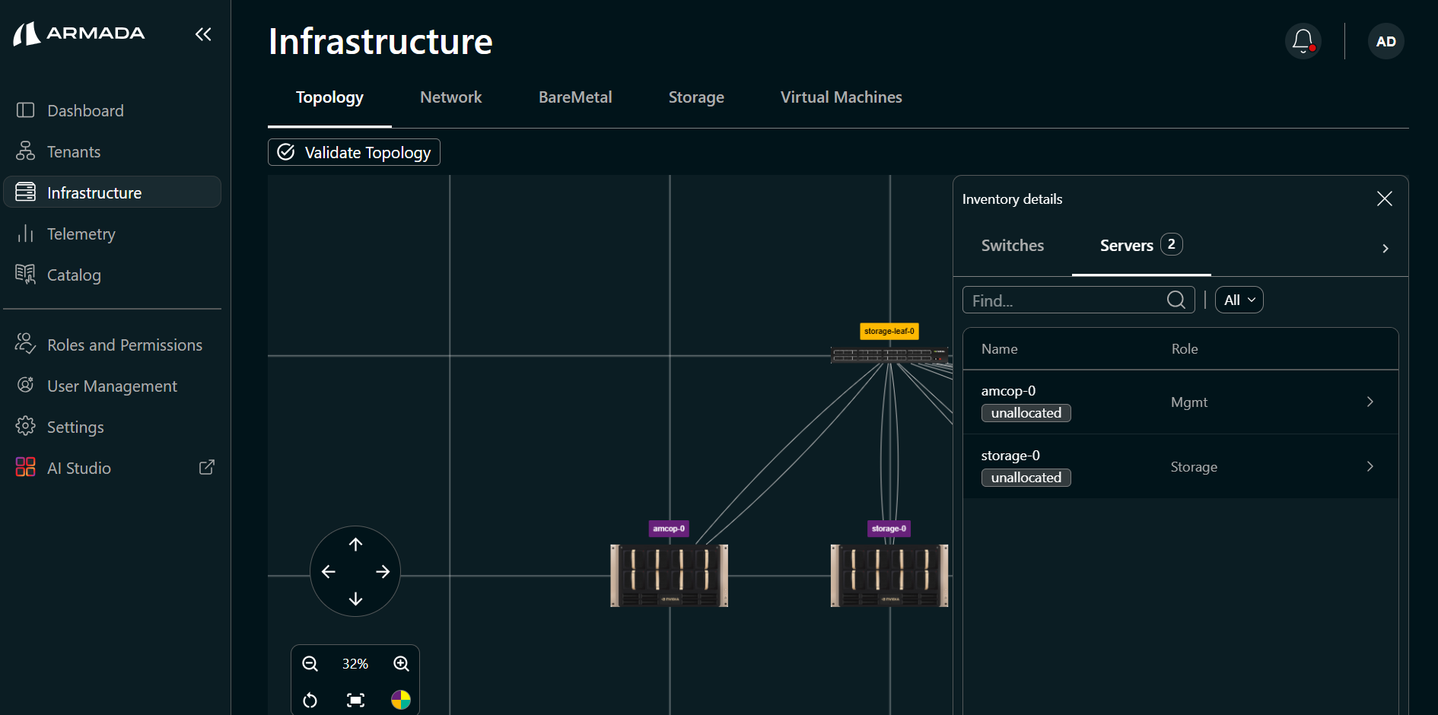Open the All filter dropdown
The image size is (1438, 715).
[x=1239, y=300]
